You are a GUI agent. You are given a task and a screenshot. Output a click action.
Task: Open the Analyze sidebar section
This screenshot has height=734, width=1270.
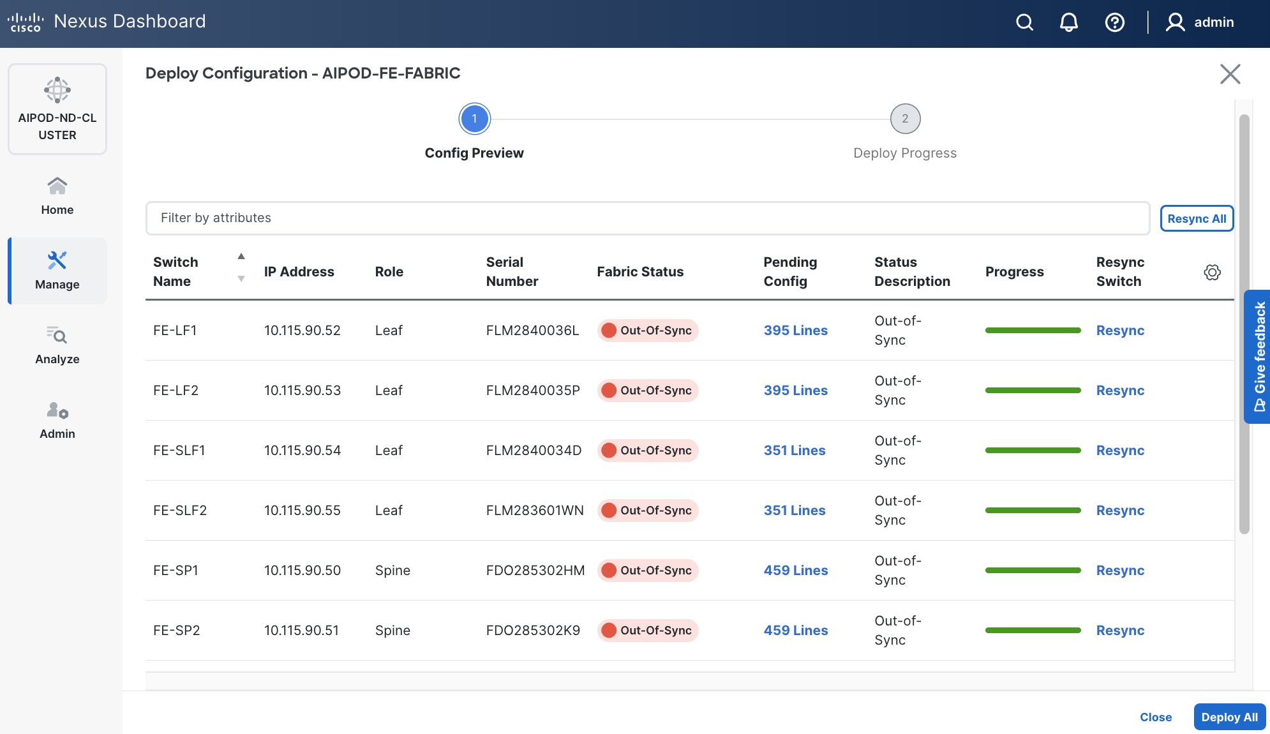(x=57, y=345)
